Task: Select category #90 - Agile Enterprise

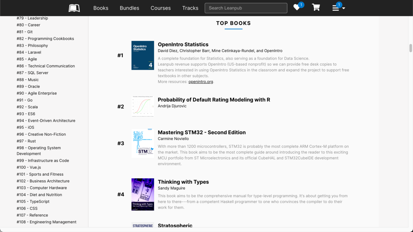Action: [36, 94]
